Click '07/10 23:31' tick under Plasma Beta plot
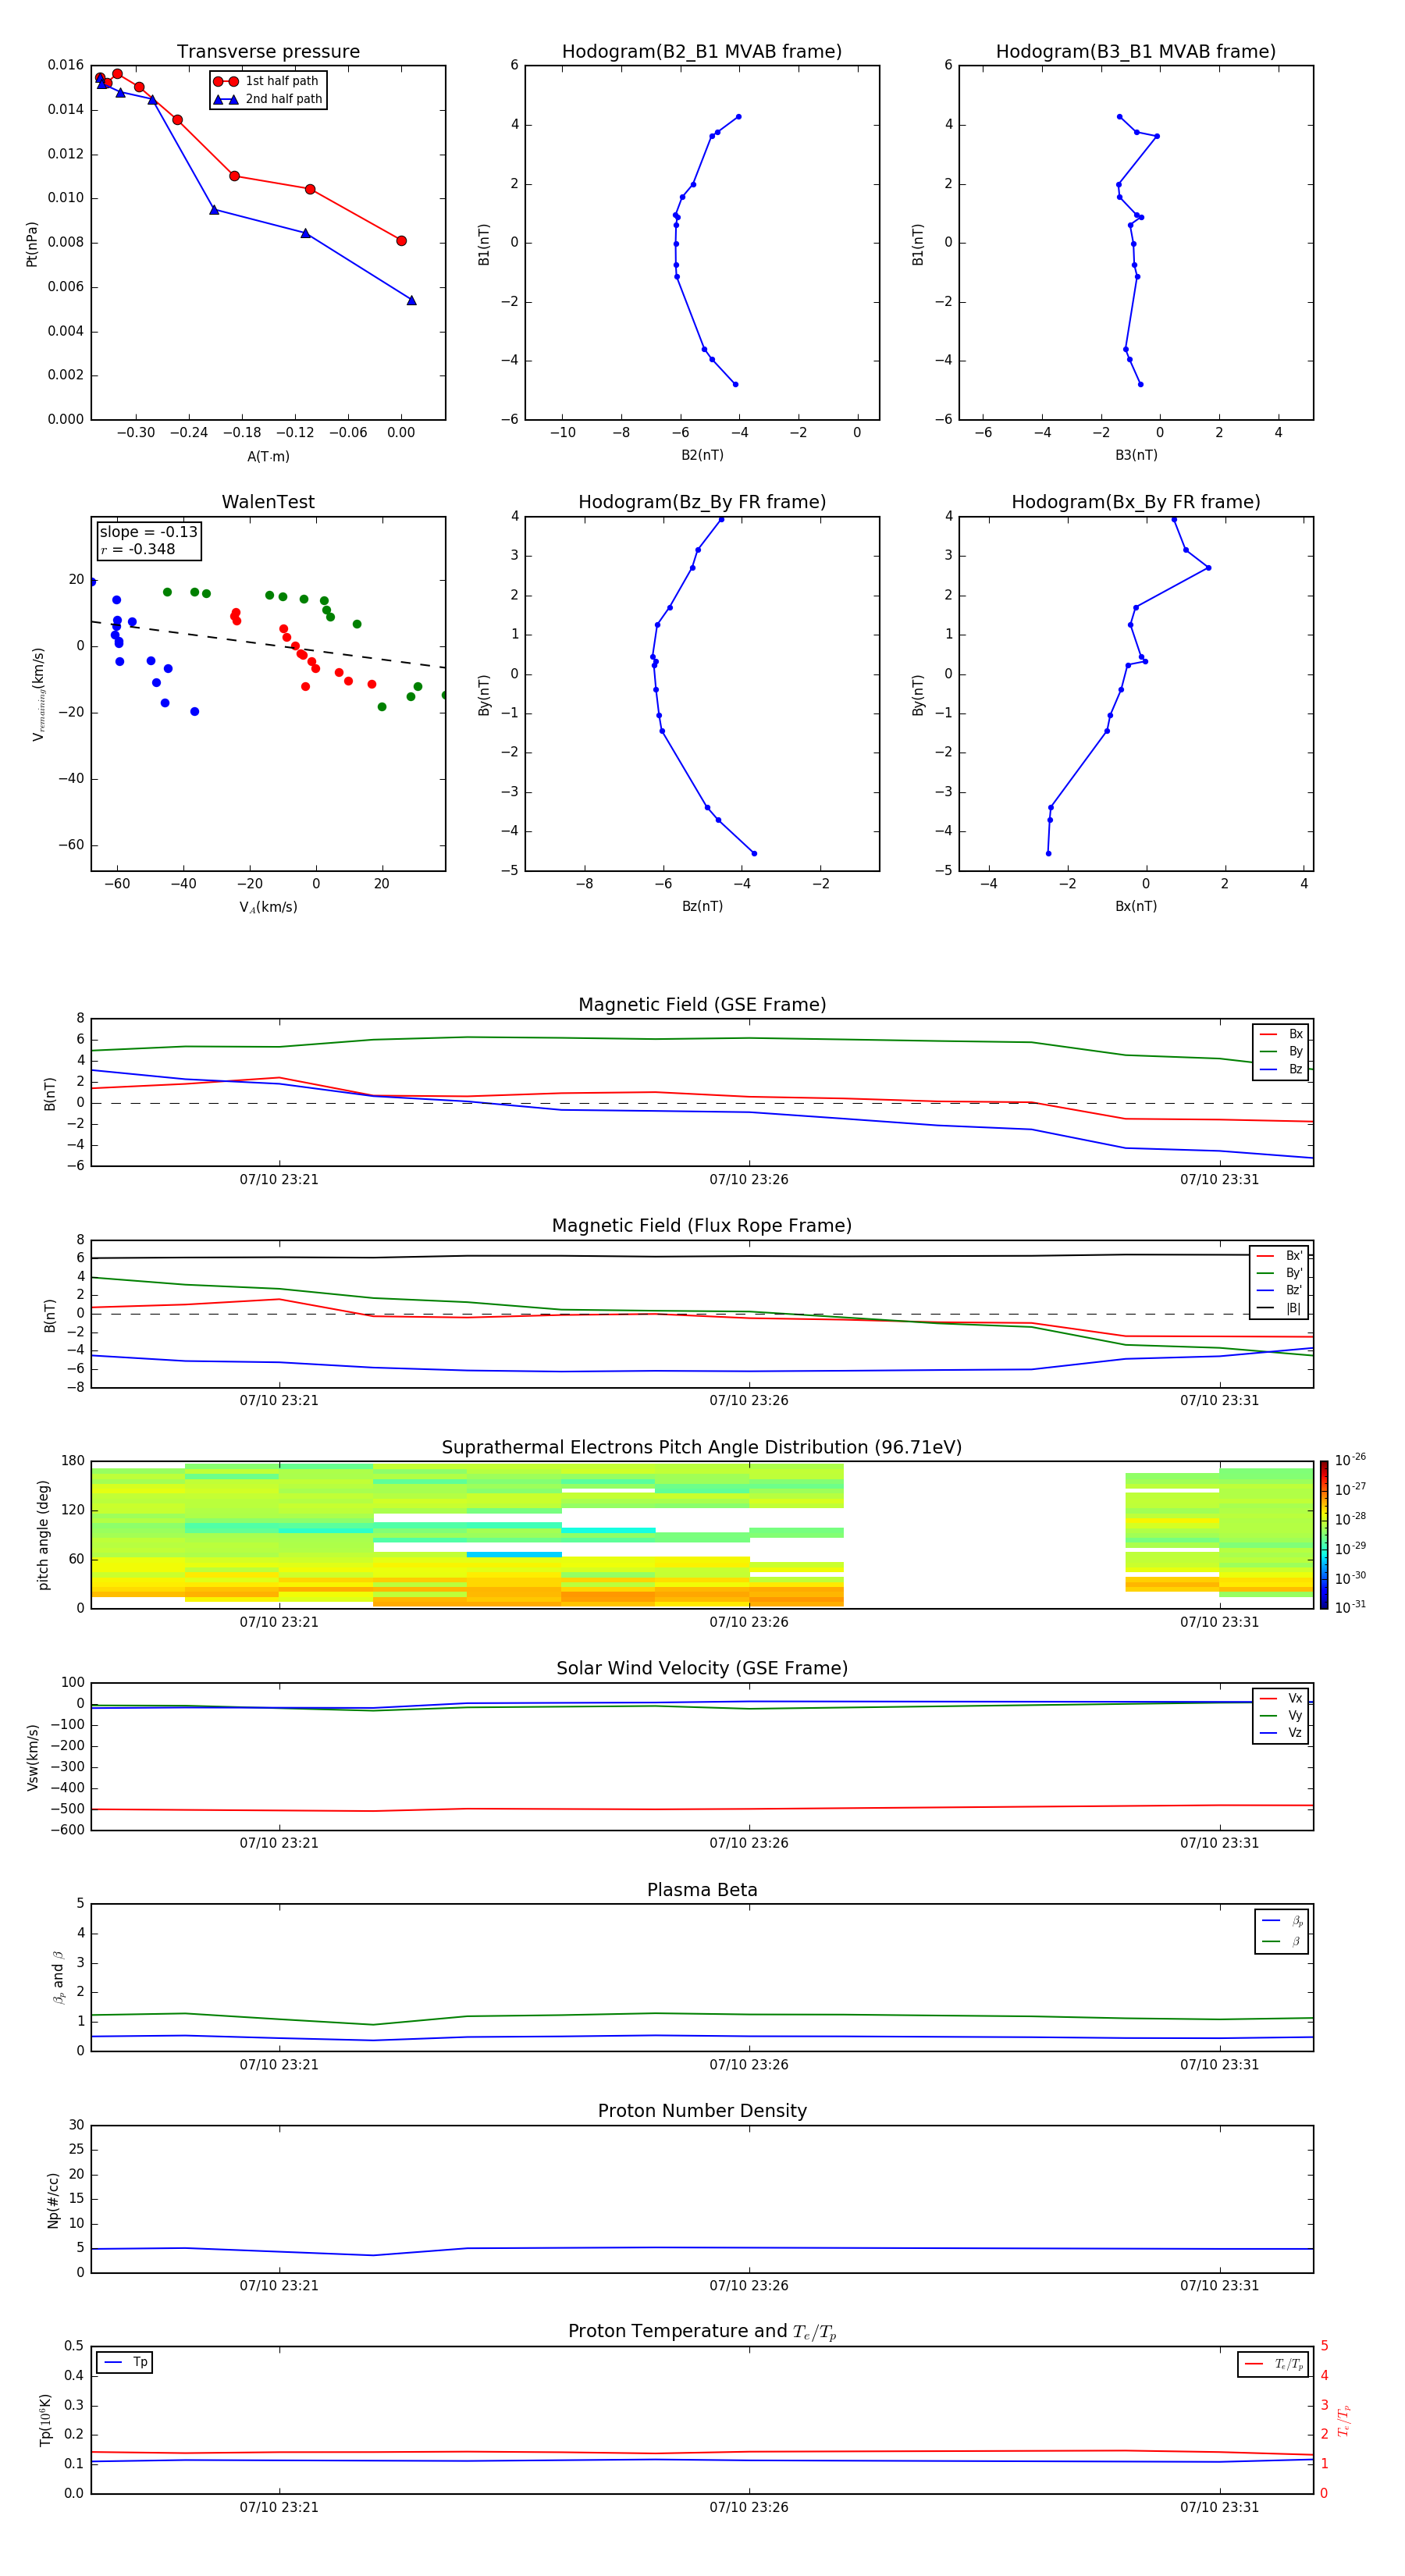The image size is (1405, 2576). [1219, 2064]
